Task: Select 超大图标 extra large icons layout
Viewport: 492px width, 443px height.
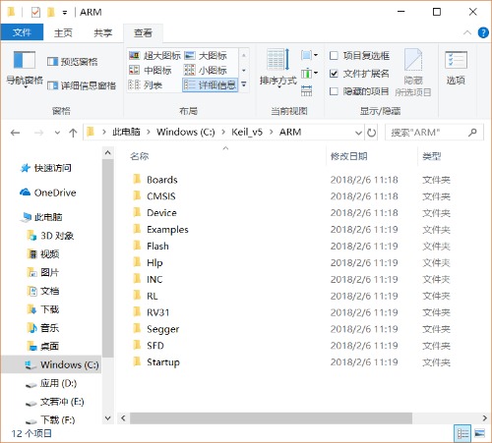Action: pos(154,55)
